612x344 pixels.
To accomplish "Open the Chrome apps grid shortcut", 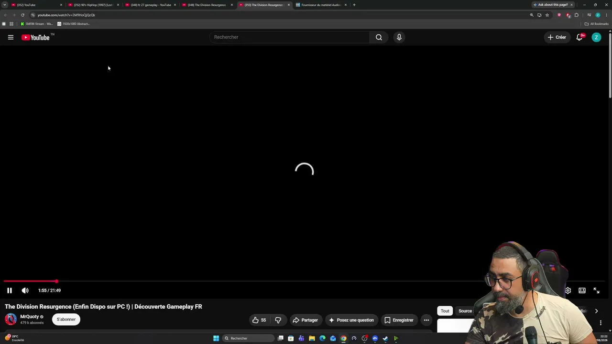I will (11, 24).
